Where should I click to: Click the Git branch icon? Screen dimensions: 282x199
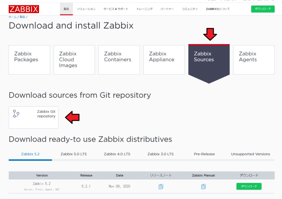coord(16,114)
